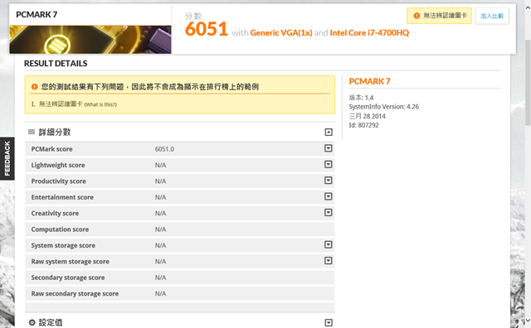This screenshot has height=328, width=531.
Task: Expand the Raw system storage score row
Action: click(x=329, y=261)
